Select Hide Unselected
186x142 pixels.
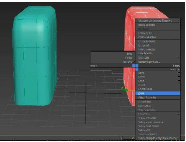(x=147, y=50)
